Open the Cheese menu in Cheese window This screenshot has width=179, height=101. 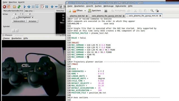pyautogui.click(x=6, y=38)
